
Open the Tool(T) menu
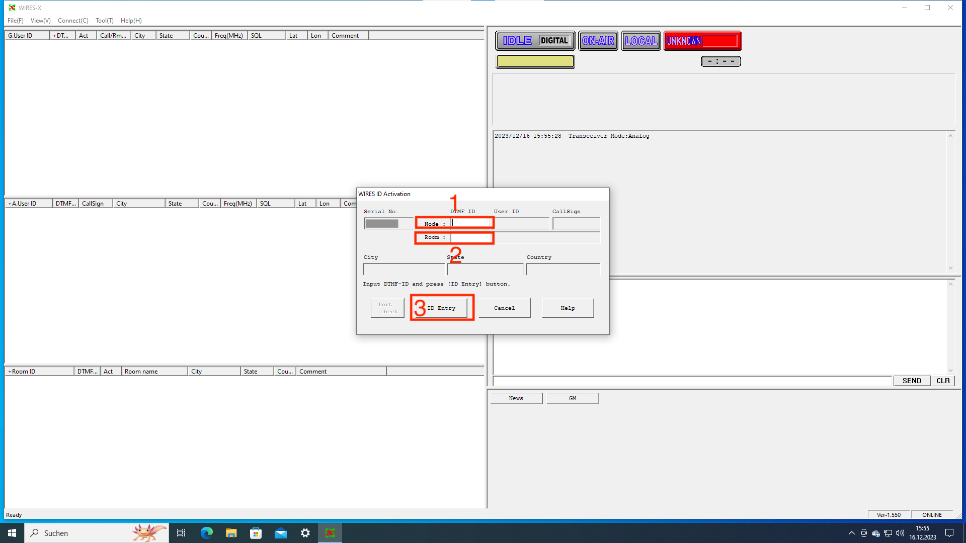(104, 21)
